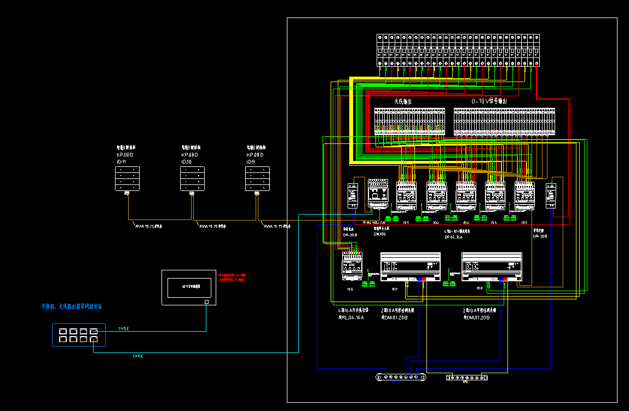629x411 pixels.
Task: Select the ID:6 relay switch module
Action: pyautogui.click(x=353, y=267)
